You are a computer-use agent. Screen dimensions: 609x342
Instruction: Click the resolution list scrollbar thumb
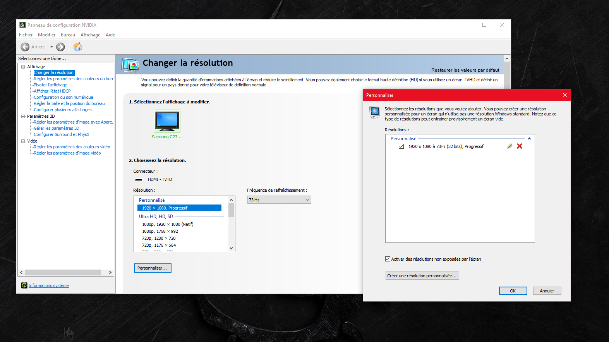232,210
